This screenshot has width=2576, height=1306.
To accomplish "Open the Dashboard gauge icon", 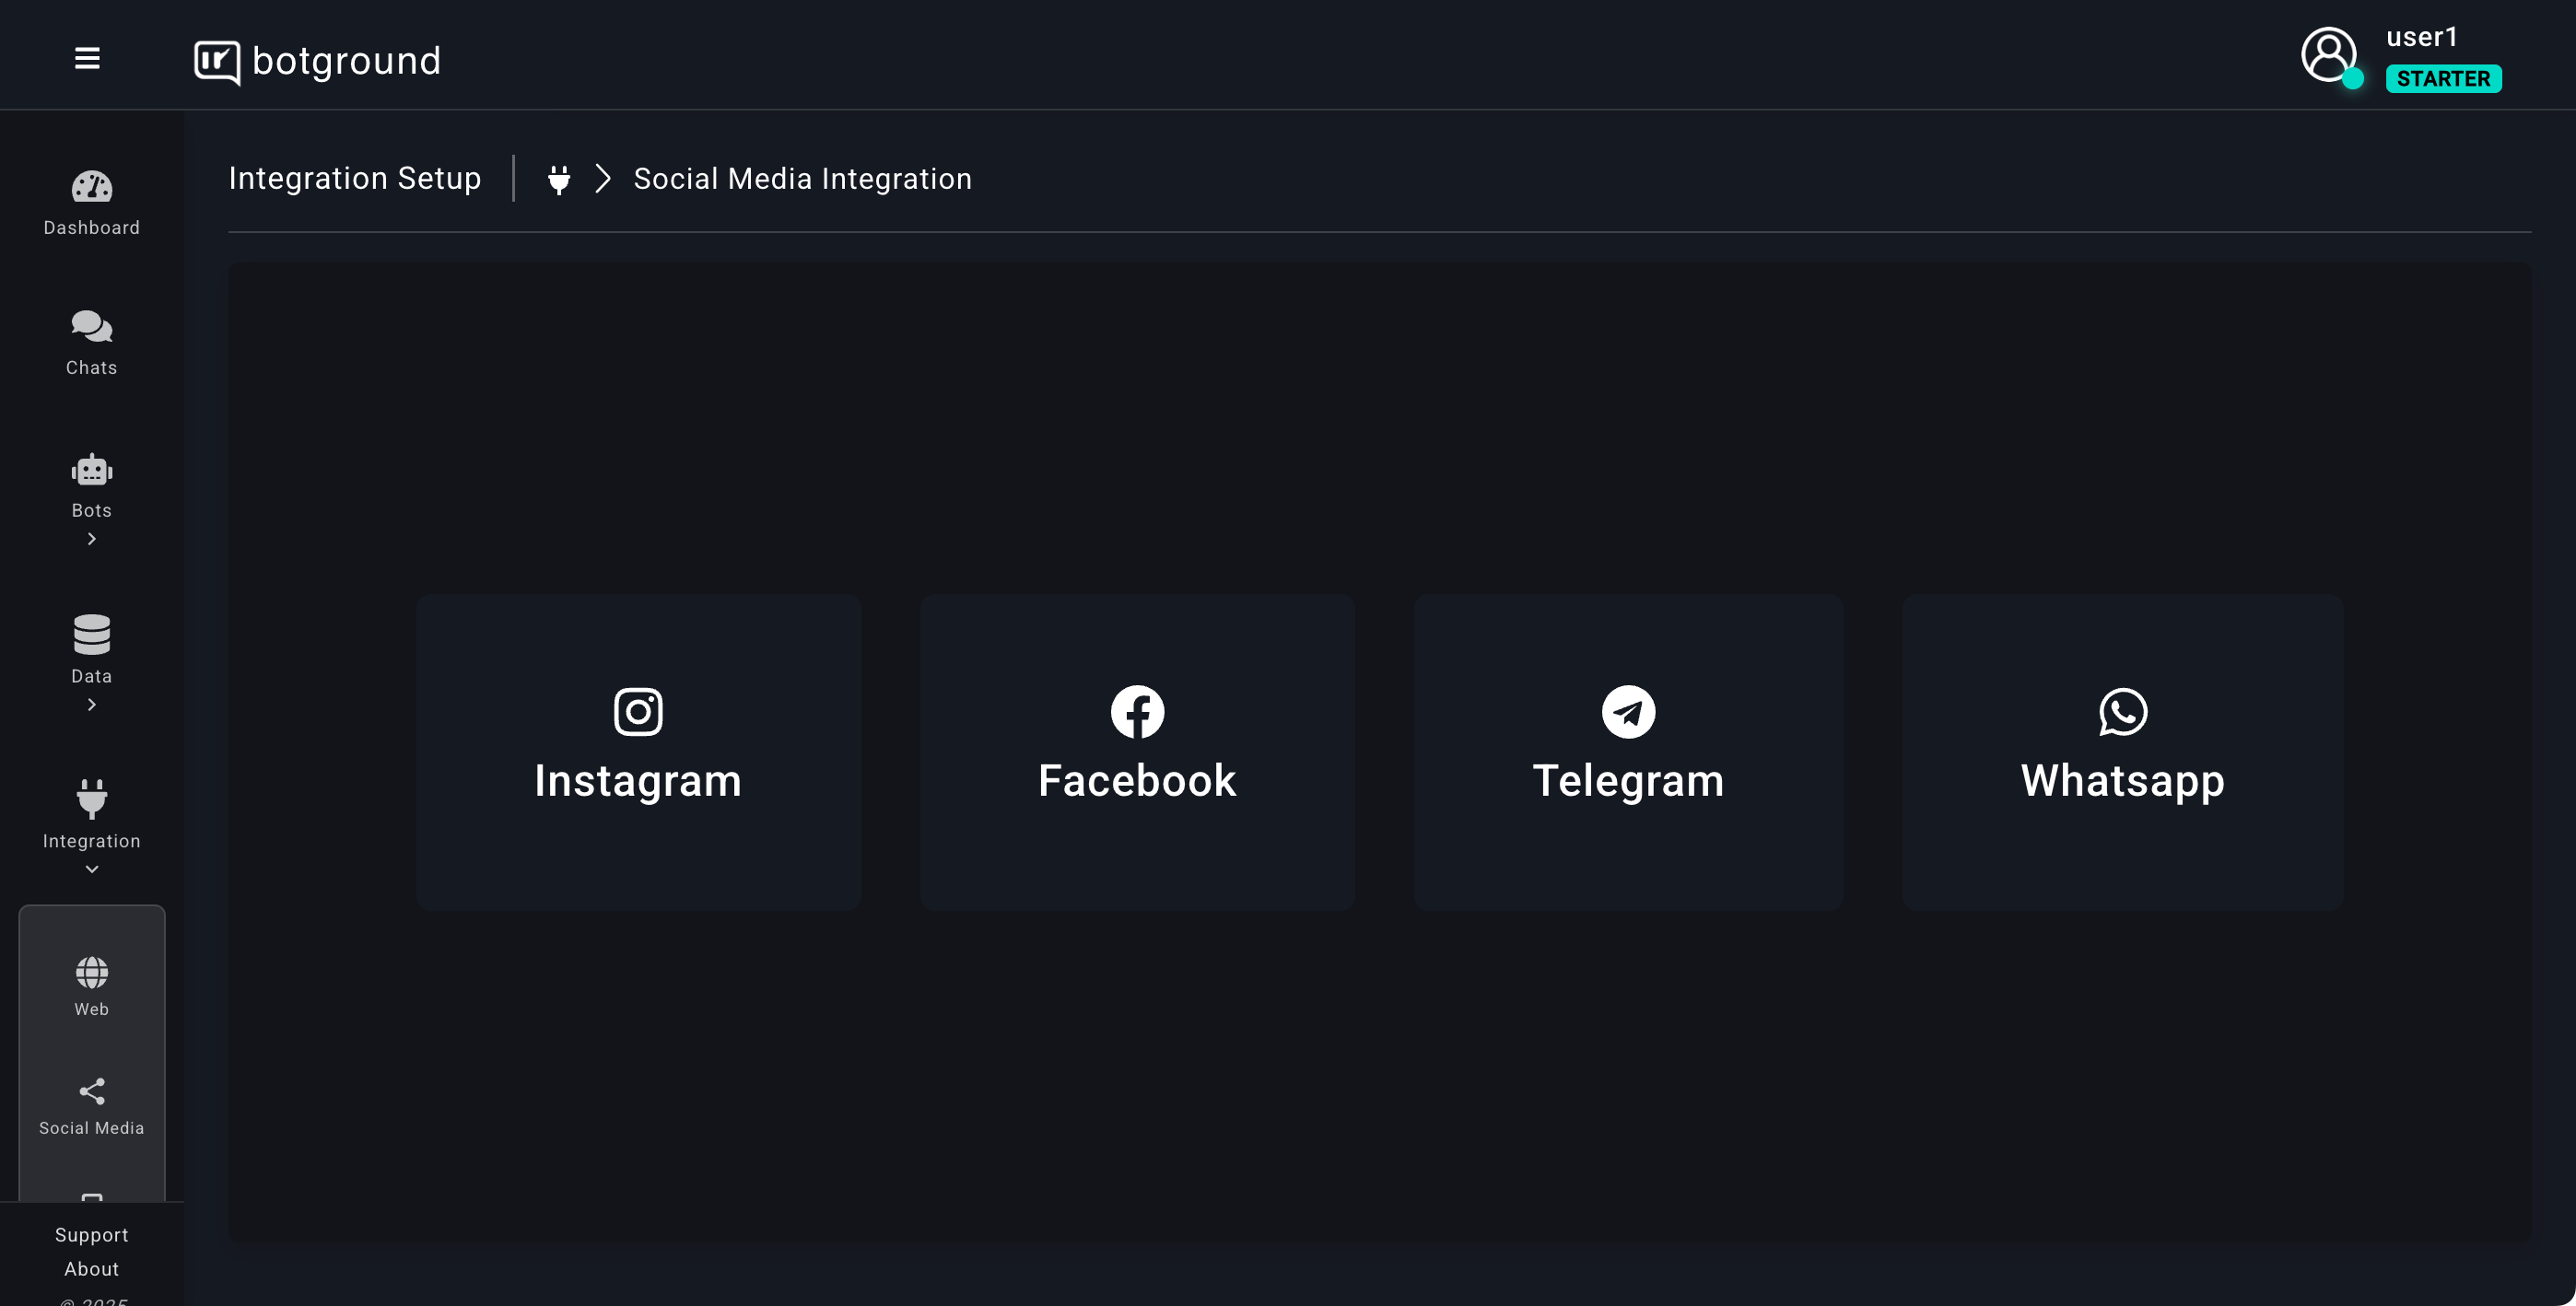I will coord(91,187).
